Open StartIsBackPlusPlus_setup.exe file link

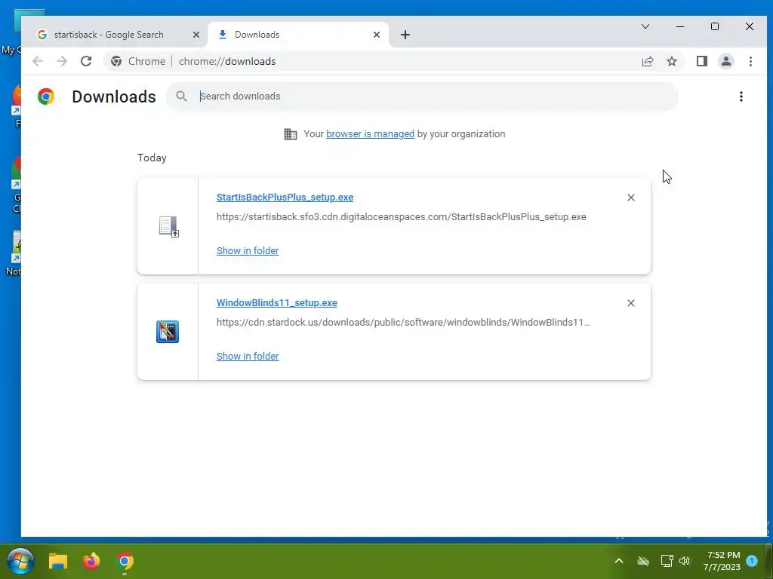tap(285, 198)
